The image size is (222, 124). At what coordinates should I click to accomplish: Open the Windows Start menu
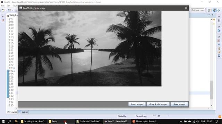tap(3, 121)
